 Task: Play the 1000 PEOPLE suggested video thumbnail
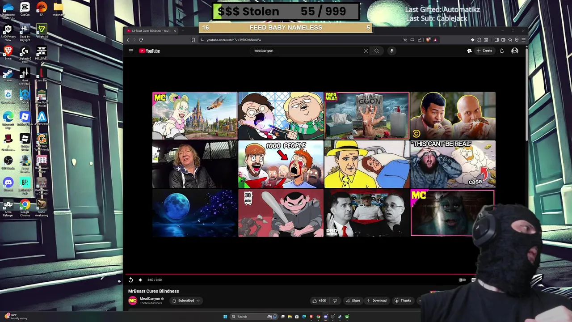coord(281,165)
